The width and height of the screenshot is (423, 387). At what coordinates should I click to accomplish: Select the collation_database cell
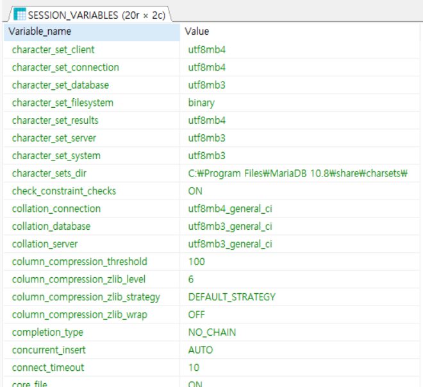(92, 227)
